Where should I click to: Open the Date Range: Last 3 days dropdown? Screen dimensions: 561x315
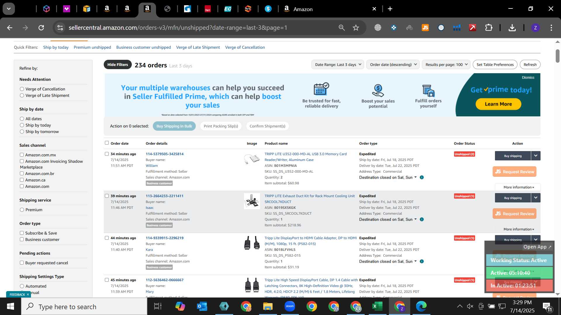(338, 64)
